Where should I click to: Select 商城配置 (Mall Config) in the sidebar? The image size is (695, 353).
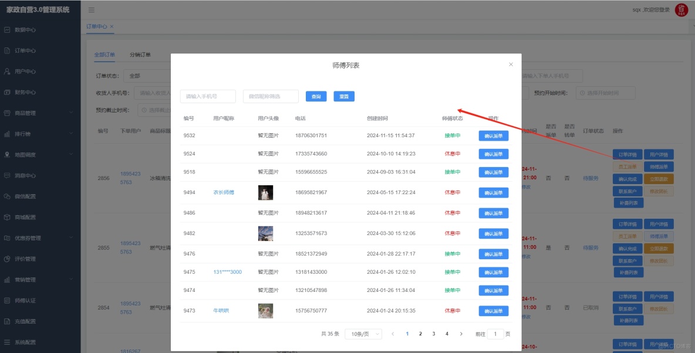click(x=26, y=217)
